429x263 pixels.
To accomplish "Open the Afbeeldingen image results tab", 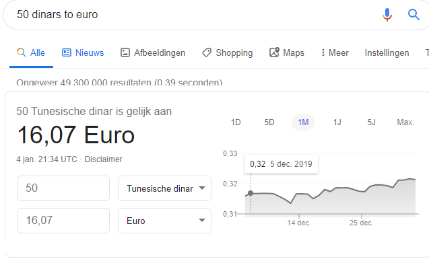I will tap(153, 52).
